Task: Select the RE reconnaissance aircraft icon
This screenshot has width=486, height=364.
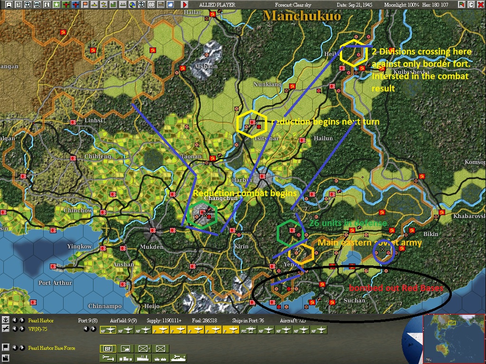Action: (249, 330)
